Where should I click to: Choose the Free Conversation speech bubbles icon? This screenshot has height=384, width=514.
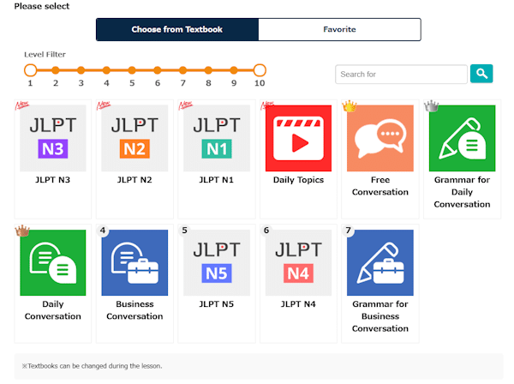coord(380,138)
